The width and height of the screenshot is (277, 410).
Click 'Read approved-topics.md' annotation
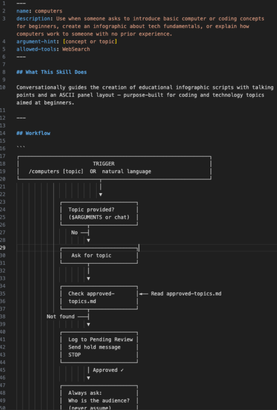(186, 294)
